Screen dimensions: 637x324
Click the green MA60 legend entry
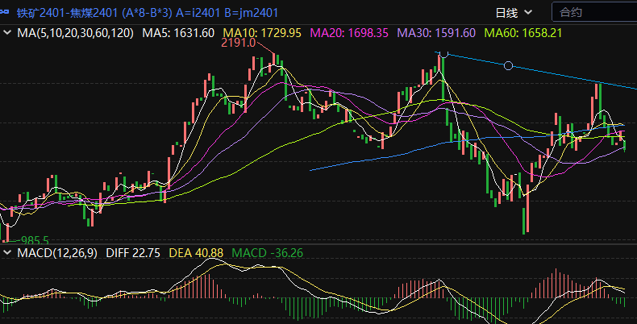pos(523,33)
